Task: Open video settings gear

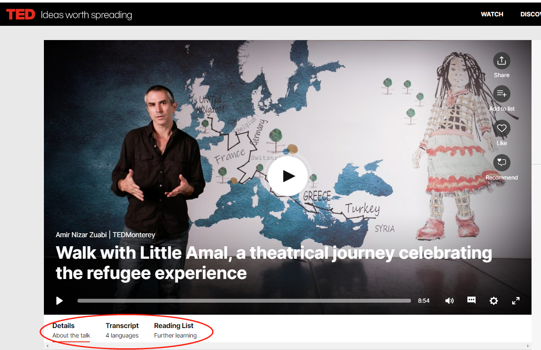Action: pos(494,300)
